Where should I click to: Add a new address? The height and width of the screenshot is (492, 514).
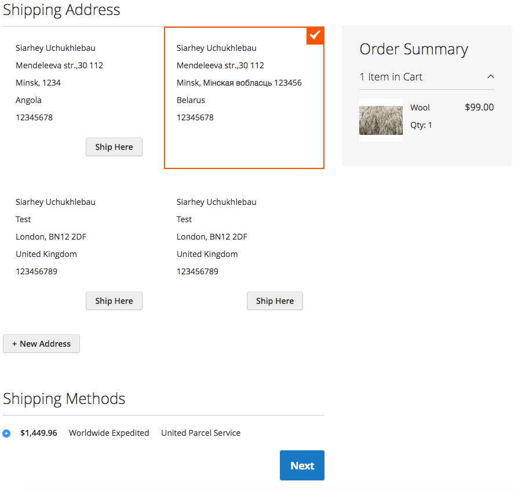pyautogui.click(x=41, y=344)
